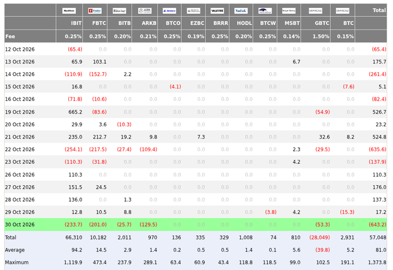Click the ARK Invest logo above ARKB
Image resolution: width=393 pixels, height=270 pixels.
pos(145,11)
